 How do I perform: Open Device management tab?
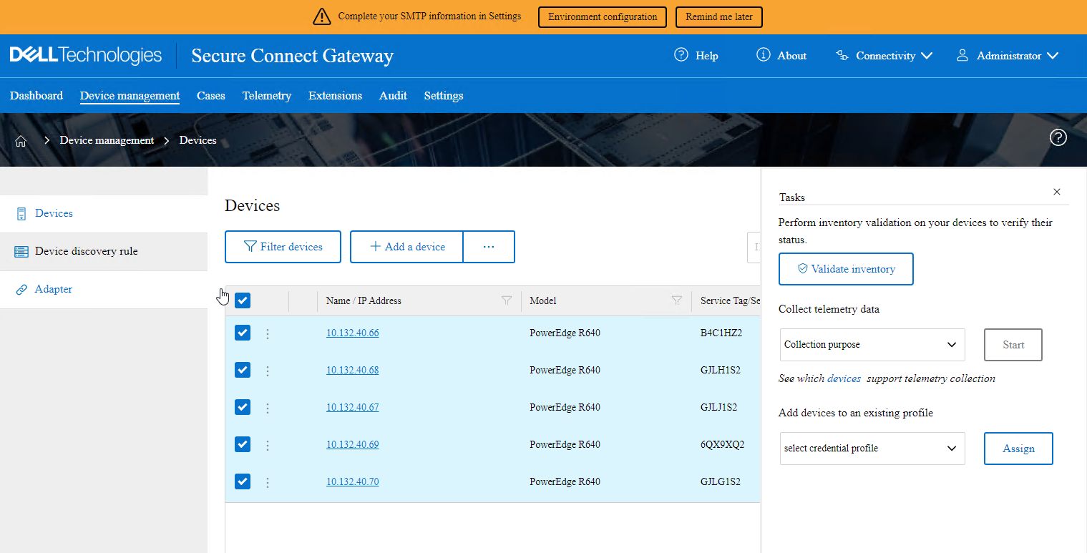click(130, 96)
